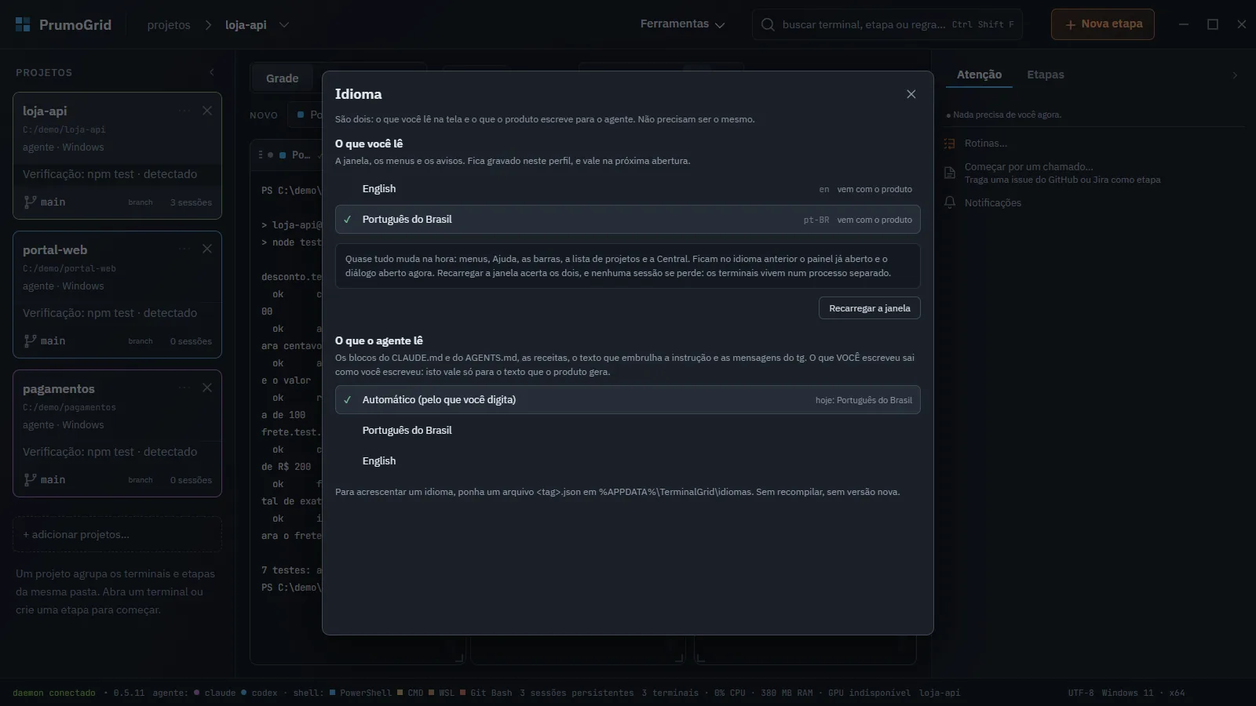Choose Automático for agent language
The height and width of the screenshot is (706, 1256).
pos(627,400)
